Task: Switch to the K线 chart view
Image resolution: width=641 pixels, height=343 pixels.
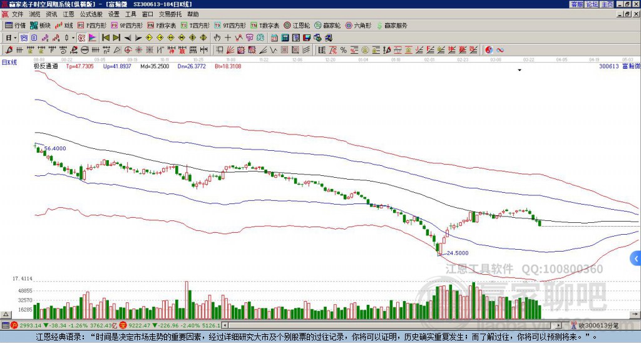Action: pyautogui.click(x=64, y=25)
